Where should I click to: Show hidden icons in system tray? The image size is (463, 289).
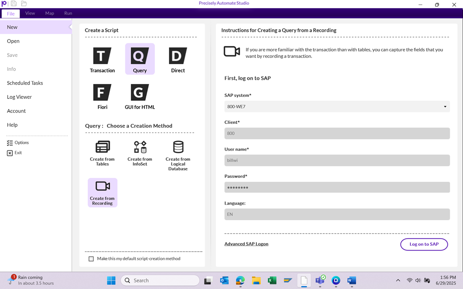[x=398, y=280]
